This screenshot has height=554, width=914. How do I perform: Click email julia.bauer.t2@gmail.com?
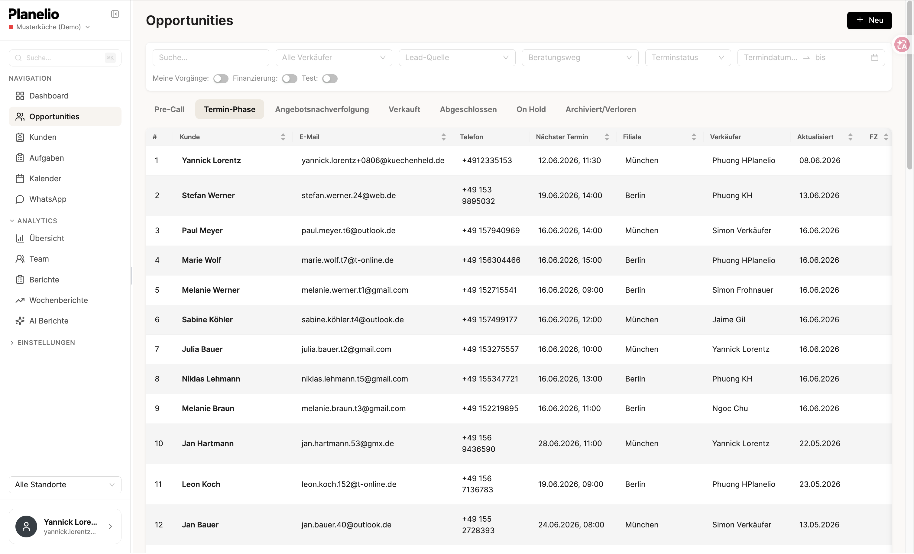[x=346, y=349]
